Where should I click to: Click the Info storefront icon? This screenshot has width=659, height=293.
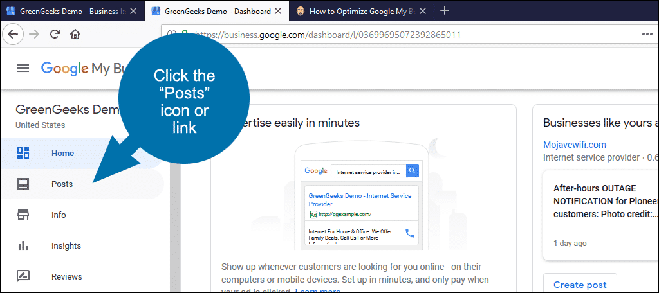[23, 215]
